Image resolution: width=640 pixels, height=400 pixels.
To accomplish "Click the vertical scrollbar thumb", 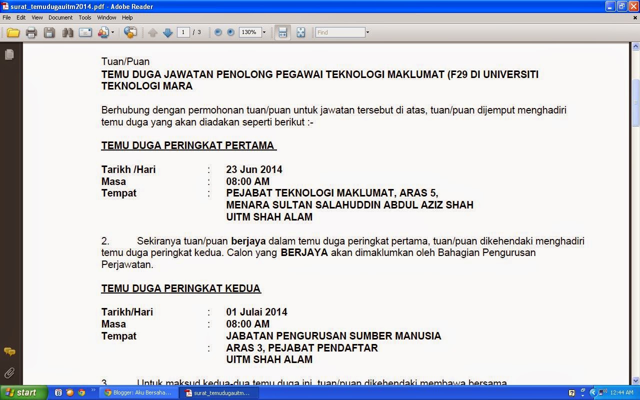I will 636,103.
